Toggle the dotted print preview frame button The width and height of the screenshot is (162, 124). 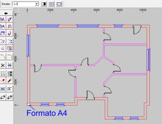59,4
